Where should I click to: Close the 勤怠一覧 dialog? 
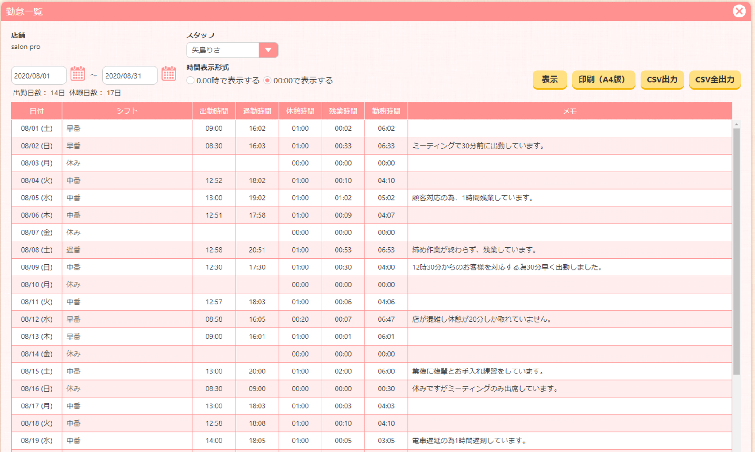739,11
